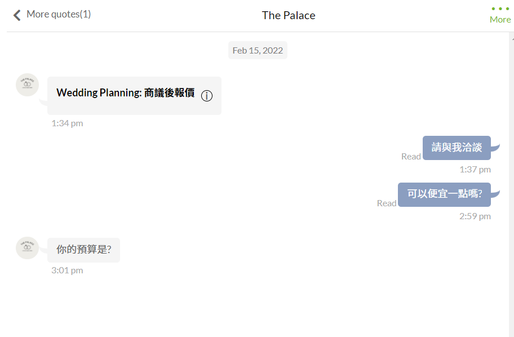Click the 1:37 pm timestamp
The width and height of the screenshot is (514, 337).
click(475, 170)
